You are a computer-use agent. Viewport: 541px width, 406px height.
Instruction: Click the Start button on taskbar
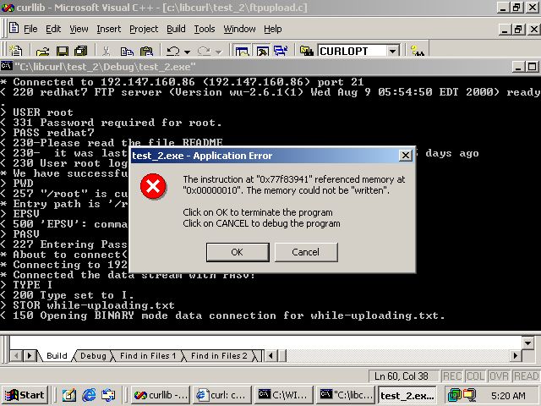point(25,395)
